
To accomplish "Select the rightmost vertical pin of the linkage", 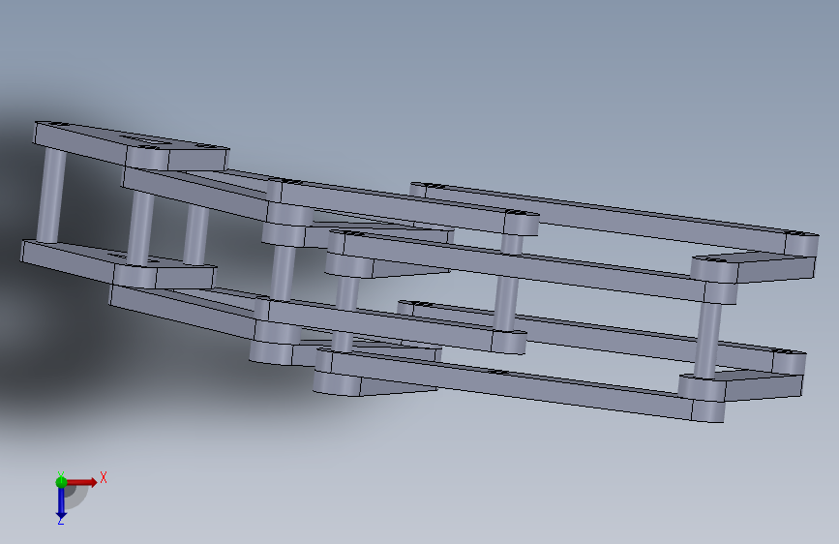I will [x=707, y=341].
